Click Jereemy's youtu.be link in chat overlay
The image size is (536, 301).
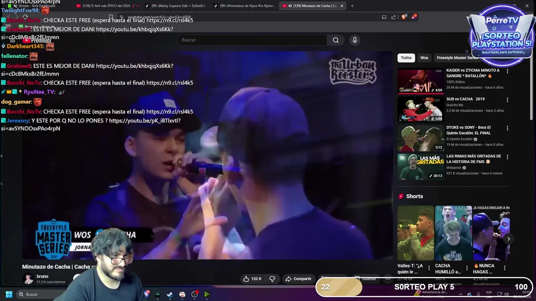(x=144, y=120)
